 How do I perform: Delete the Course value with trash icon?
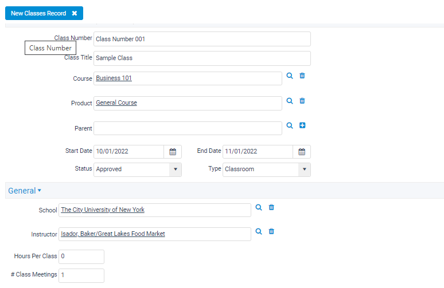tap(302, 76)
